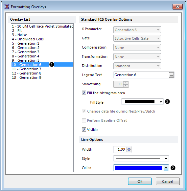The height and width of the screenshot is (191, 187).
Task: Select Undivided Cells overlay entry
Action: (28, 39)
